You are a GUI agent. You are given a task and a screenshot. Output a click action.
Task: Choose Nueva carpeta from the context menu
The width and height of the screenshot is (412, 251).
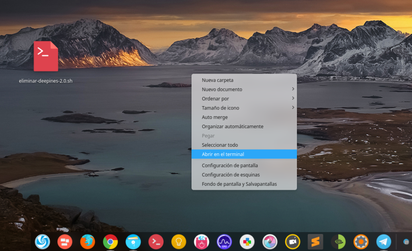tap(218, 80)
